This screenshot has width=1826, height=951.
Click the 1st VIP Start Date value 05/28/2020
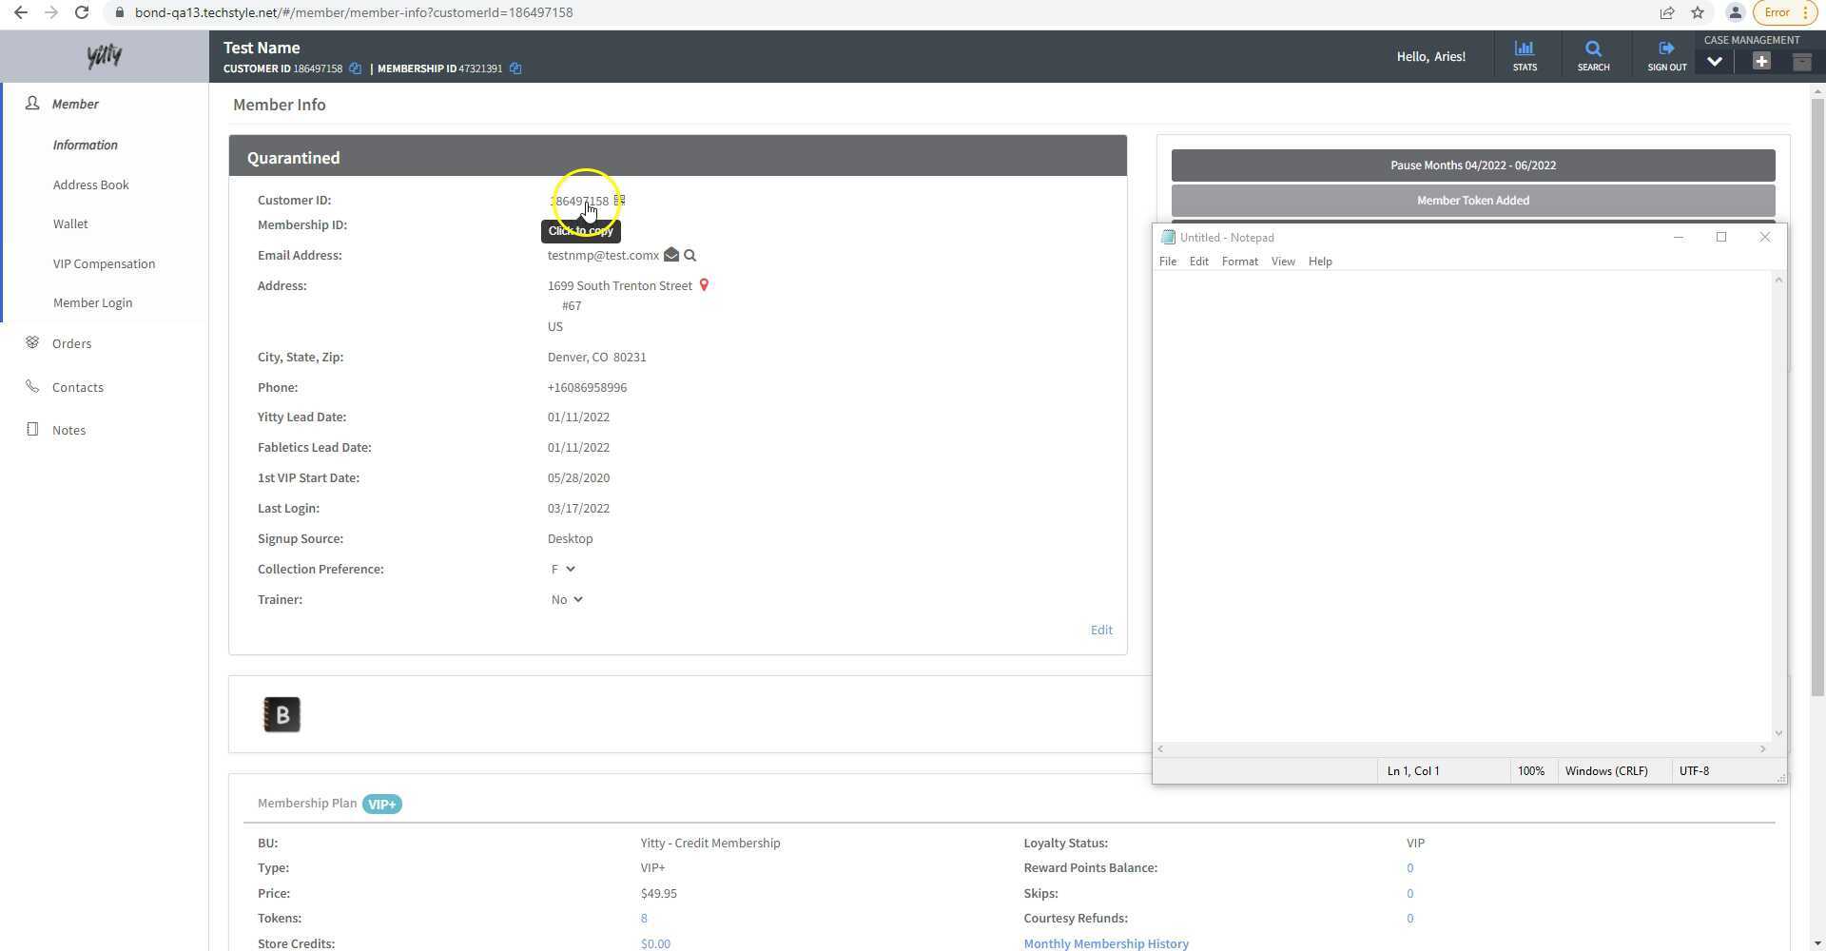[x=578, y=478]
